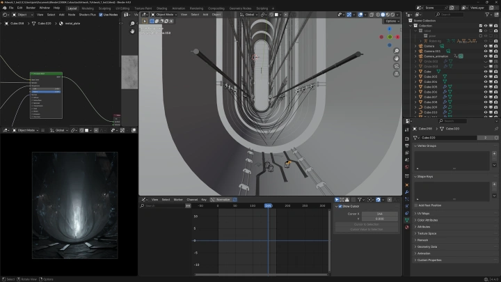
Task: Open the Render menu
Action: coord(32,8)
